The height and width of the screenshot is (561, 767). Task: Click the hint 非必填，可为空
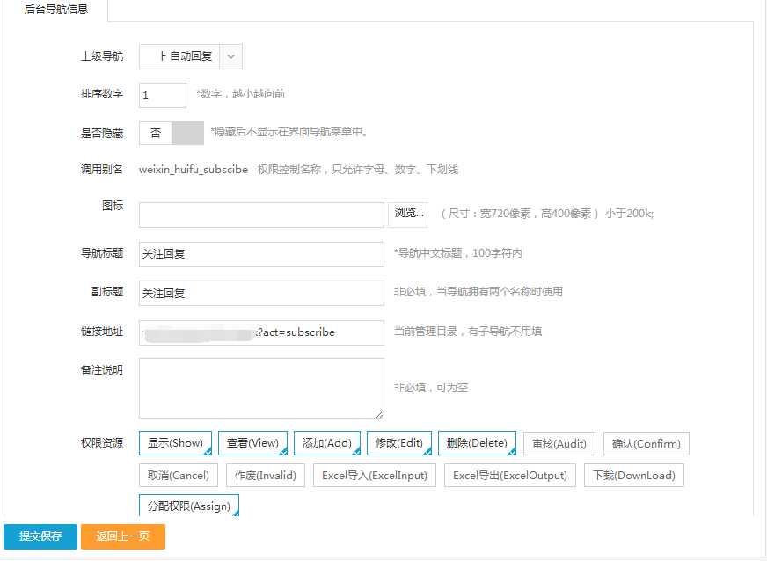click(431, 388)
